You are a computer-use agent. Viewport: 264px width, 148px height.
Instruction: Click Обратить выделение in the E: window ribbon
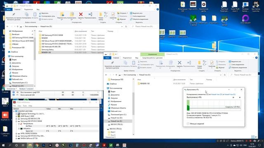(x=238, y=67)
